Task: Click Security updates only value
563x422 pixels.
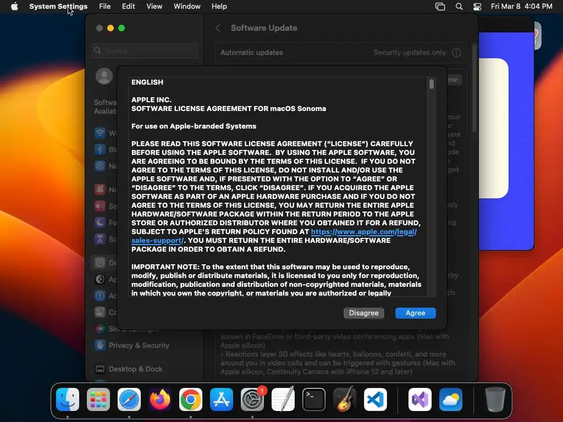Action: (409, 52)
